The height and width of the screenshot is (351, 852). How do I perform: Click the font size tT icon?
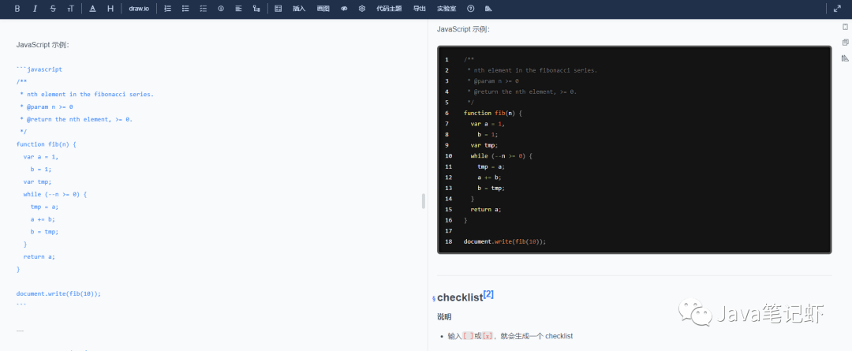(x=71, y=9)
